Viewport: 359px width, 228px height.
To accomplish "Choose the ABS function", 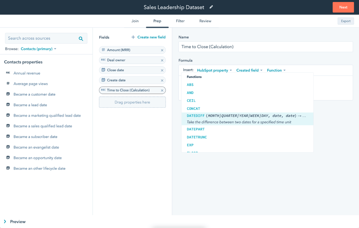I will [190, 85].
